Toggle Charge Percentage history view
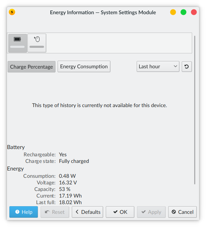Viewport: 206px width, 227px height. click(32, 67)
